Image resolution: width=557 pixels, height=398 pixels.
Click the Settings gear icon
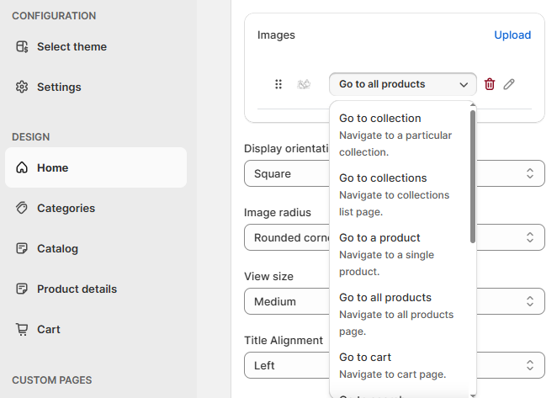pyautogui.click(x=22, y=87)
